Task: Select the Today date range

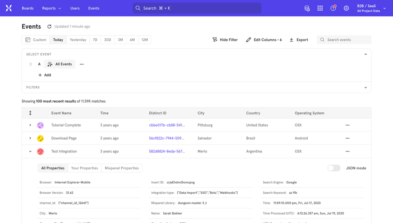Action: (58, 40)
